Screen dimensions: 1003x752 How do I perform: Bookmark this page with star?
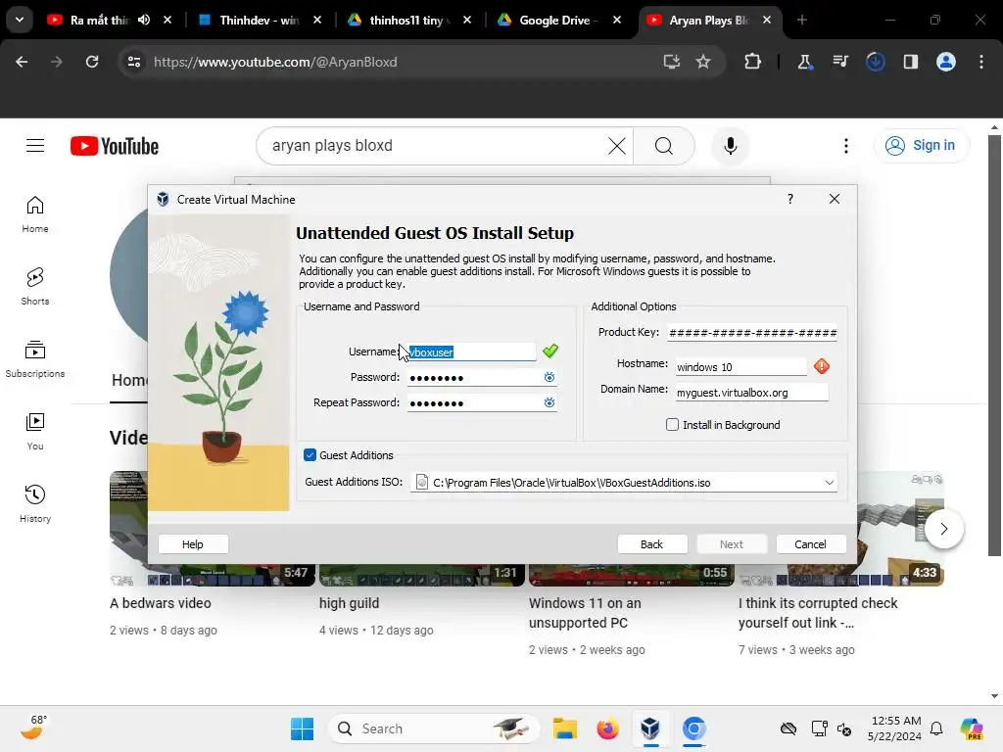pyautogui.click(x=703, y=62)
